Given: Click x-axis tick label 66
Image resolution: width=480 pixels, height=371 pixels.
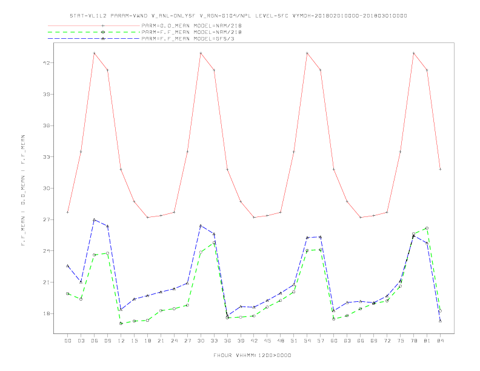Looking at the screenshot, I should click(x=361, y=341).
